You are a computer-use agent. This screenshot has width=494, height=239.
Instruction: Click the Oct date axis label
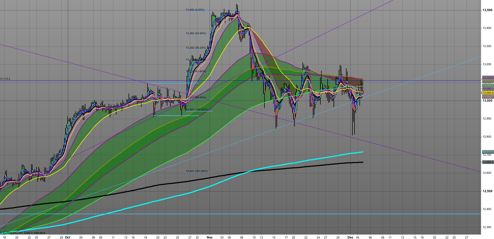click(x=68, y=237)
